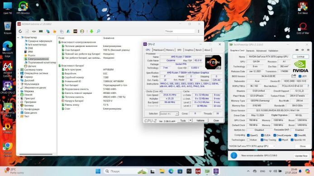Click the Close button in CPU-Z
Viewport: 314px width, 176px height.
[216, 120]
